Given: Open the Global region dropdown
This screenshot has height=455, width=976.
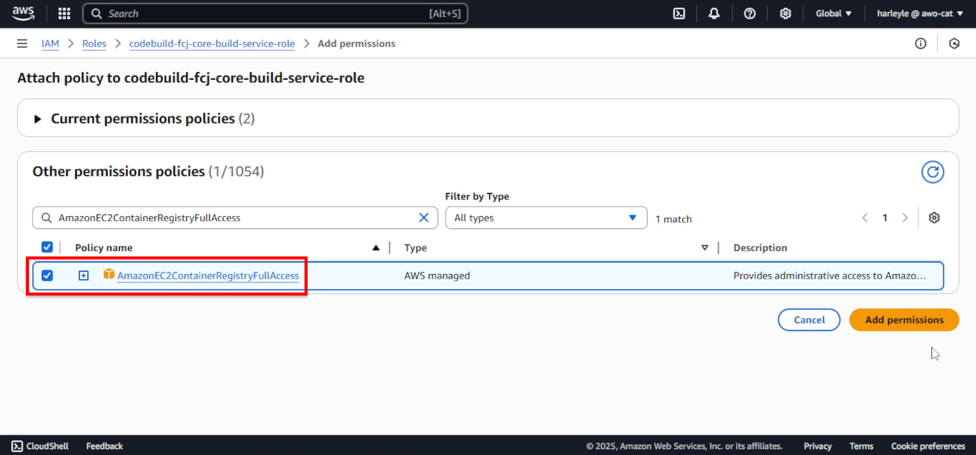Looking at the screenshot, I should click(833, 14).
